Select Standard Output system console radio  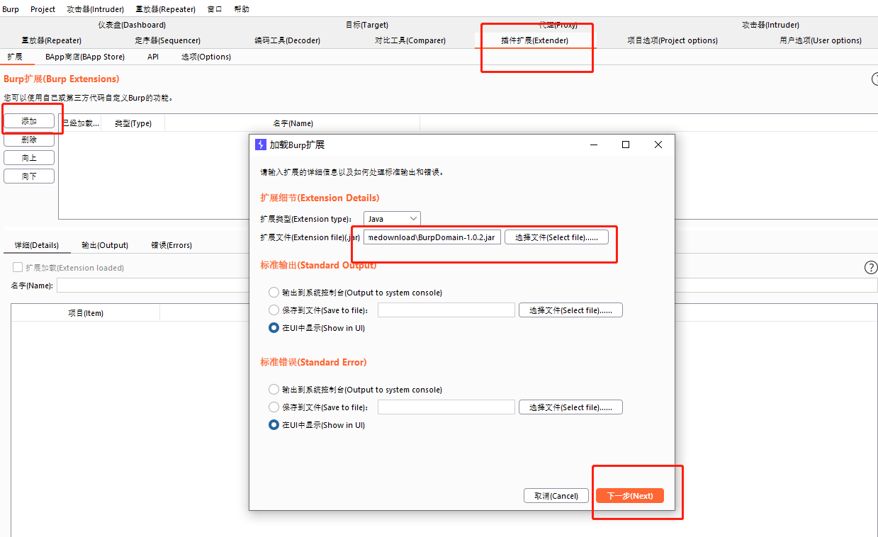274,293
